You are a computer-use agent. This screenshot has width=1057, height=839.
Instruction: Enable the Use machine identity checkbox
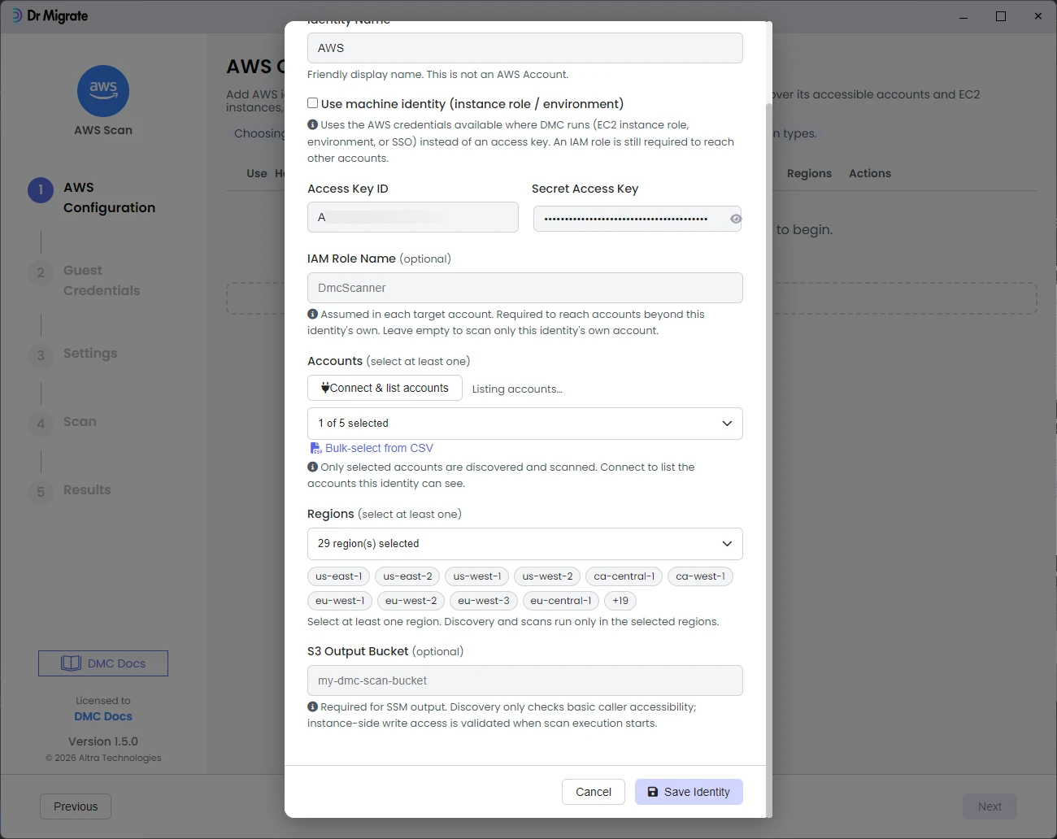point(312,103)
